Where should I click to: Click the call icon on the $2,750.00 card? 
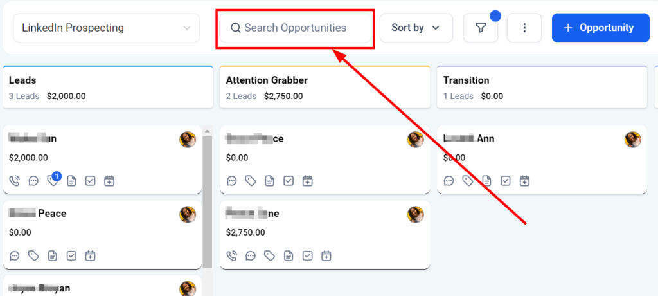(x=232, y=256)
